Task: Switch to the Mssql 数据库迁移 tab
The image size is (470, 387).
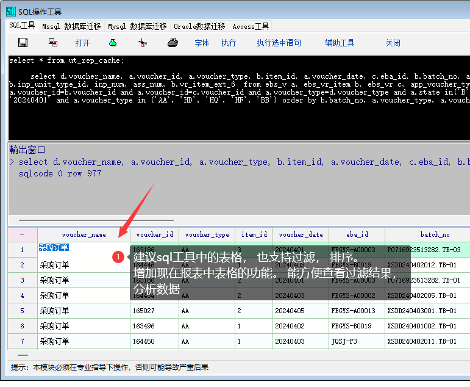Action: point(71,26)
